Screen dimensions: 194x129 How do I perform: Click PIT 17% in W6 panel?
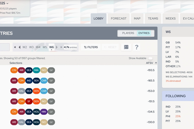(x=173, y=47)
